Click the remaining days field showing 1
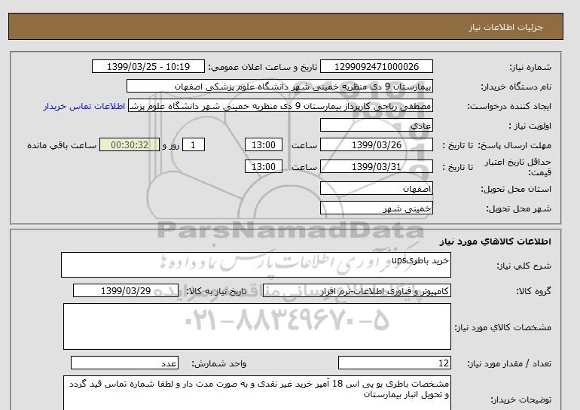This screenshot has height=410, width=580. 193,144
